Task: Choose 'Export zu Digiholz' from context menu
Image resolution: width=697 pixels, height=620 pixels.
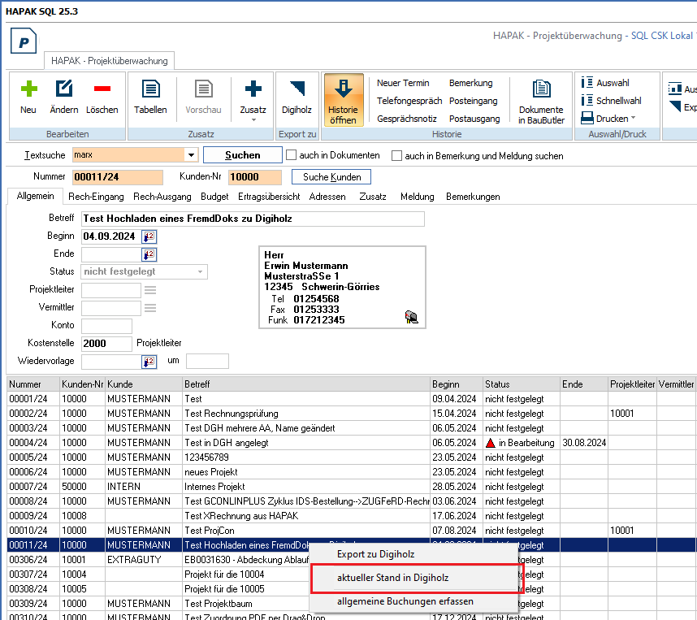Action: click(376, 554)
